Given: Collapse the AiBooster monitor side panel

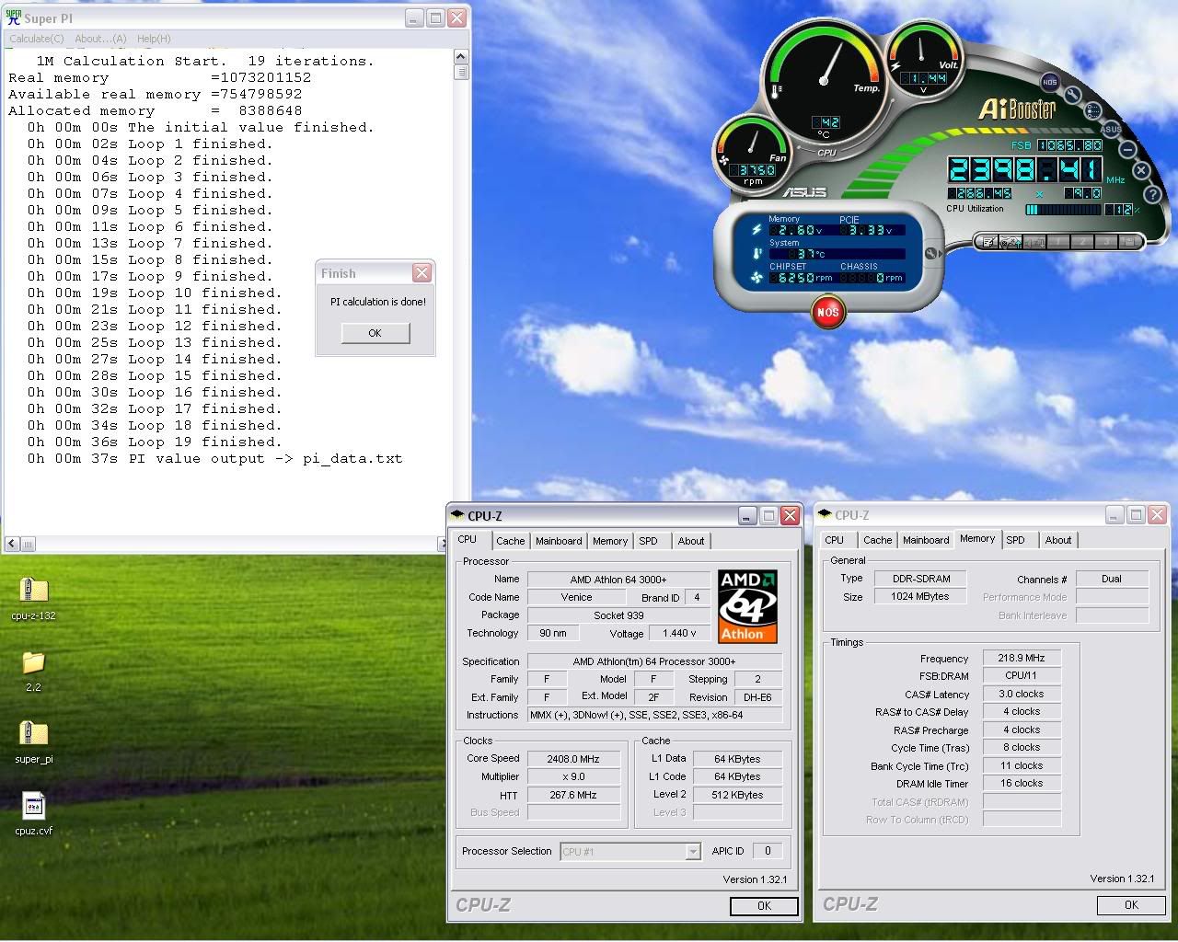Looking at the screenshot, I should pos(930,254).
